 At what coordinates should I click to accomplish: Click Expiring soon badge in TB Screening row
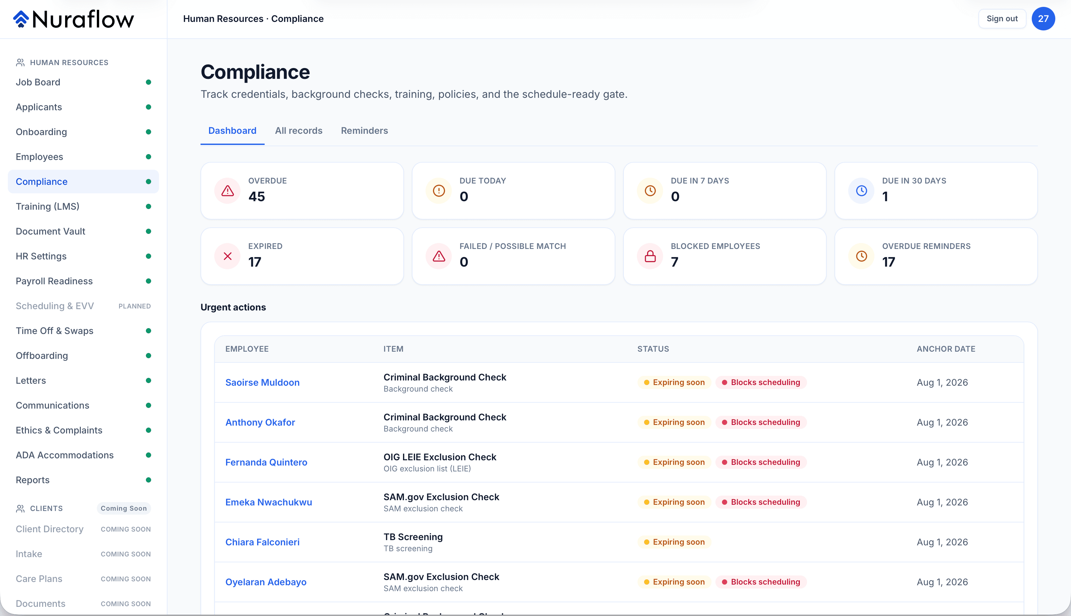[674, 542]
